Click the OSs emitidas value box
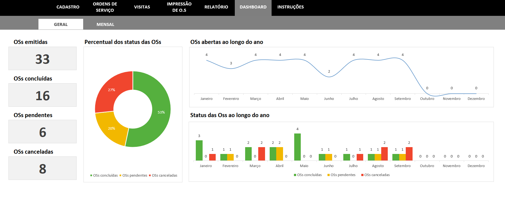This screenshot has height=211, width=505. coord(43,59)
